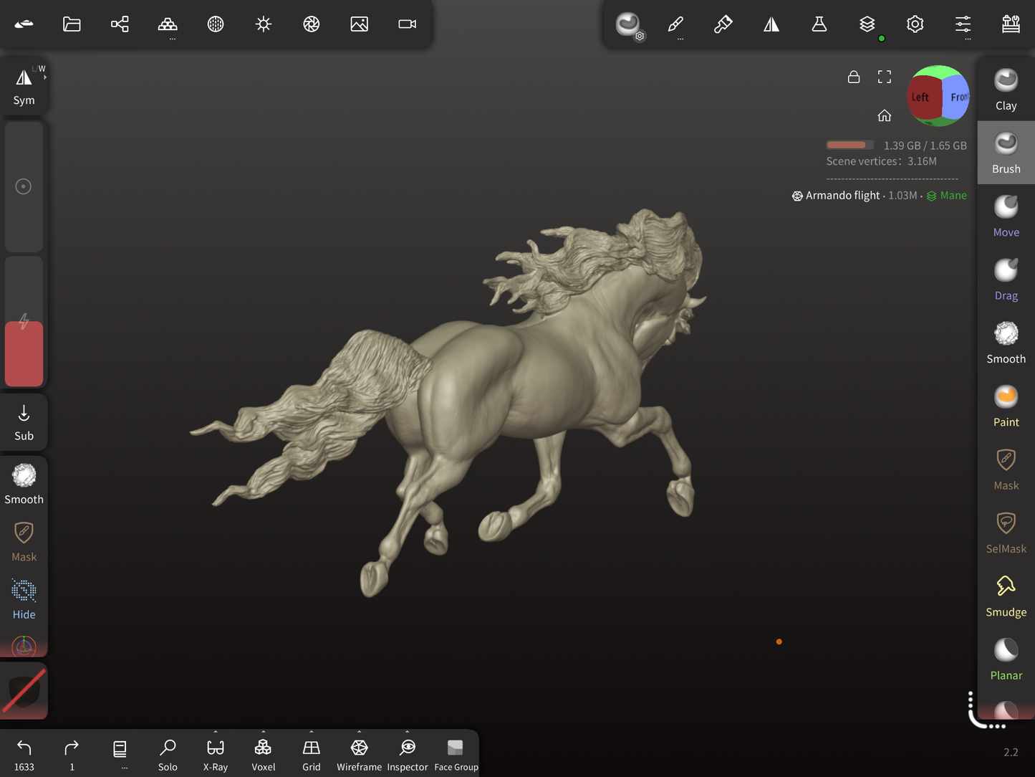Choose the Drag sculpting tool
Viewport: 1035px width, 777px height.
point(1006,280)
